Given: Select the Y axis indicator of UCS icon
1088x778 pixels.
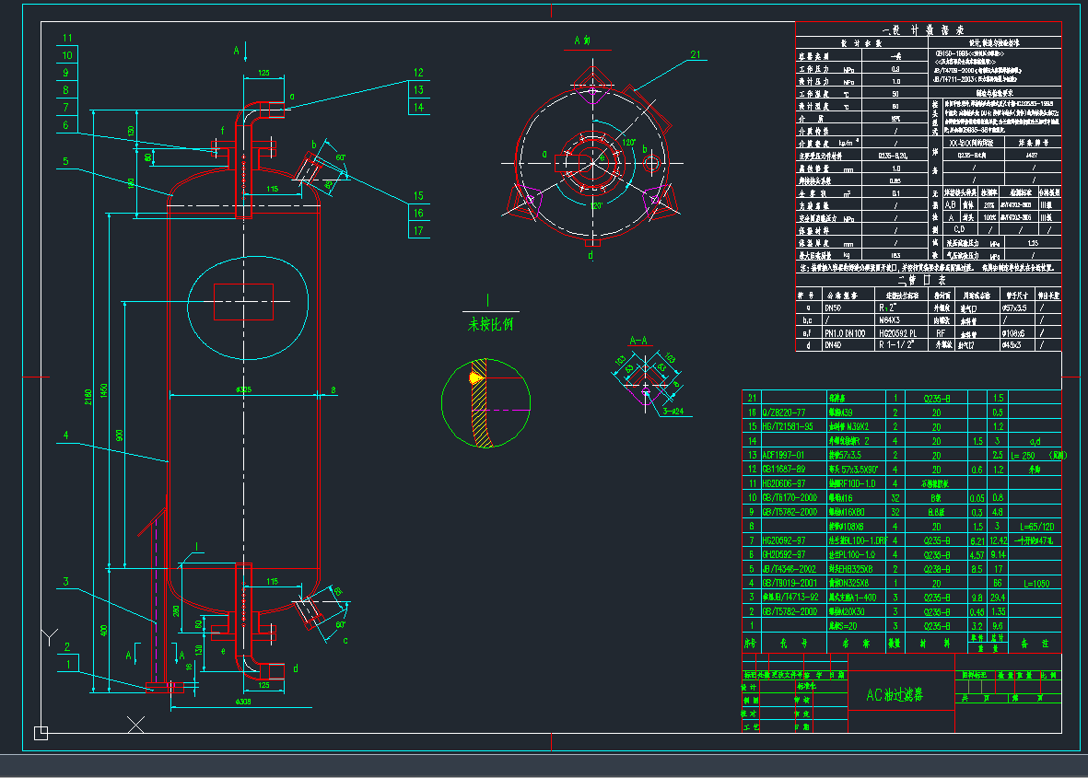Looking at the screenshot, I should pos(50,634).
